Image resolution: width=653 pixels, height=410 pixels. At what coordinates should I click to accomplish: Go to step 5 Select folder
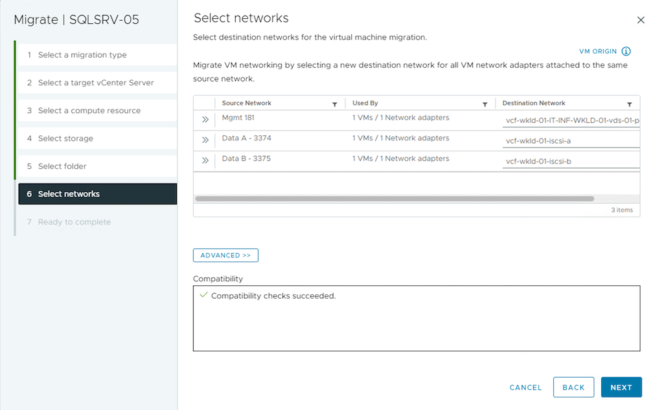pyautogui.click(x=62, y=166)
